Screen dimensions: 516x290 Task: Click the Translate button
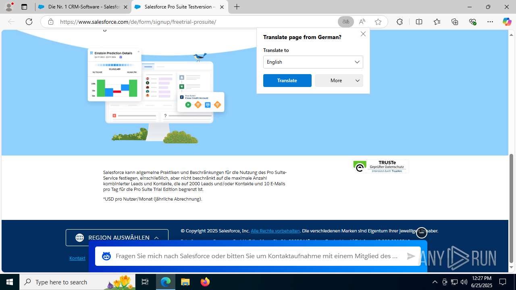287,81
